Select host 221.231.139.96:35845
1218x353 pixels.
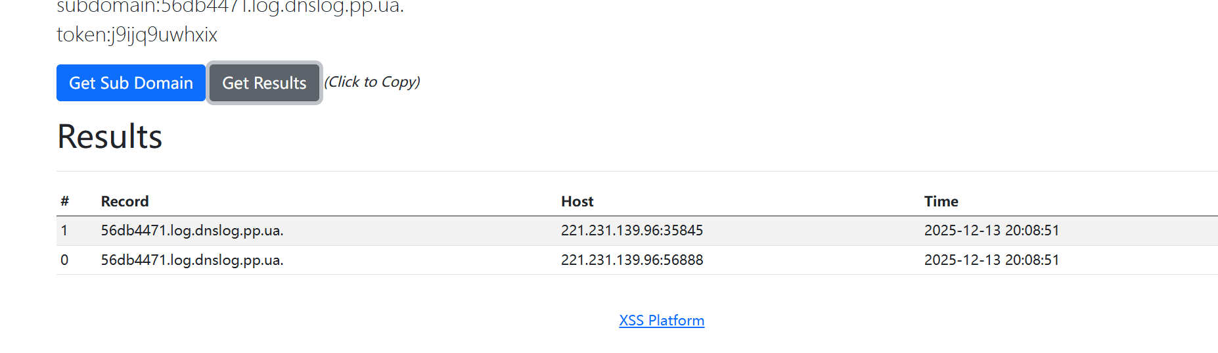(631, 231)
